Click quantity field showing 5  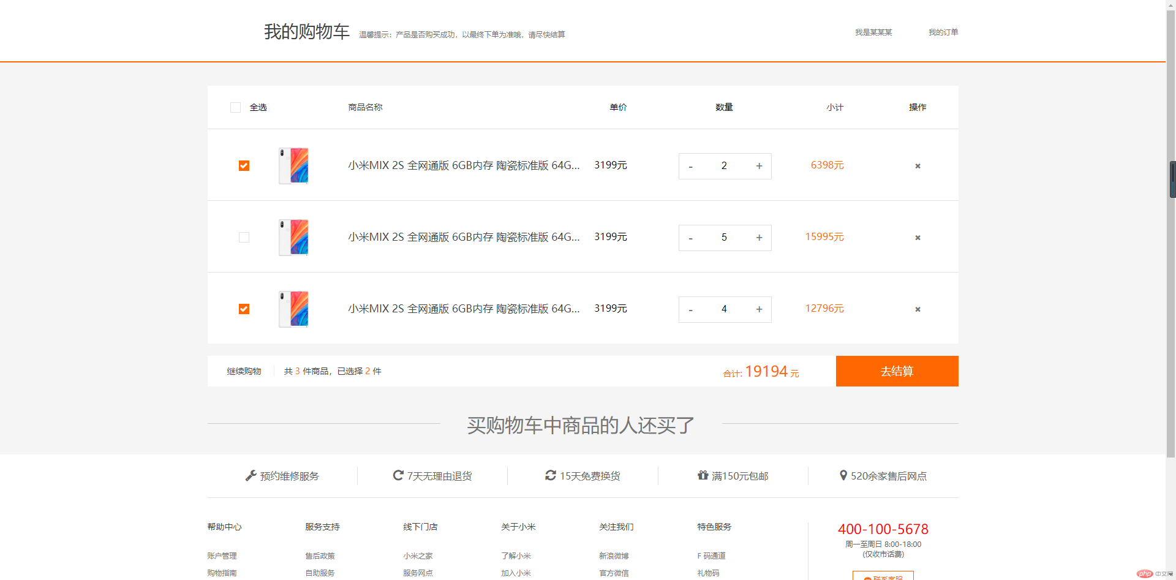[724, 238]
